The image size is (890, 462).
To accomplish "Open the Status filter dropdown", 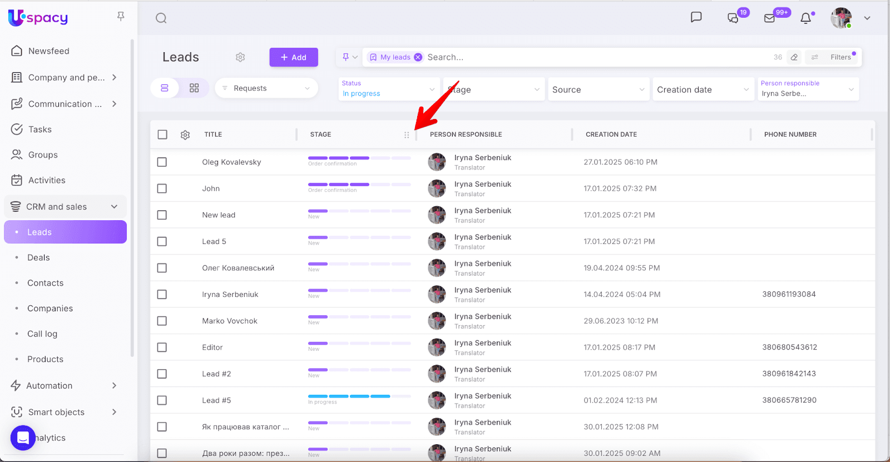I will (388, 89).
